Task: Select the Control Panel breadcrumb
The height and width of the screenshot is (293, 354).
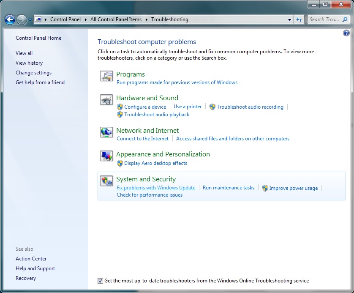Action: [x=65, y=19]
